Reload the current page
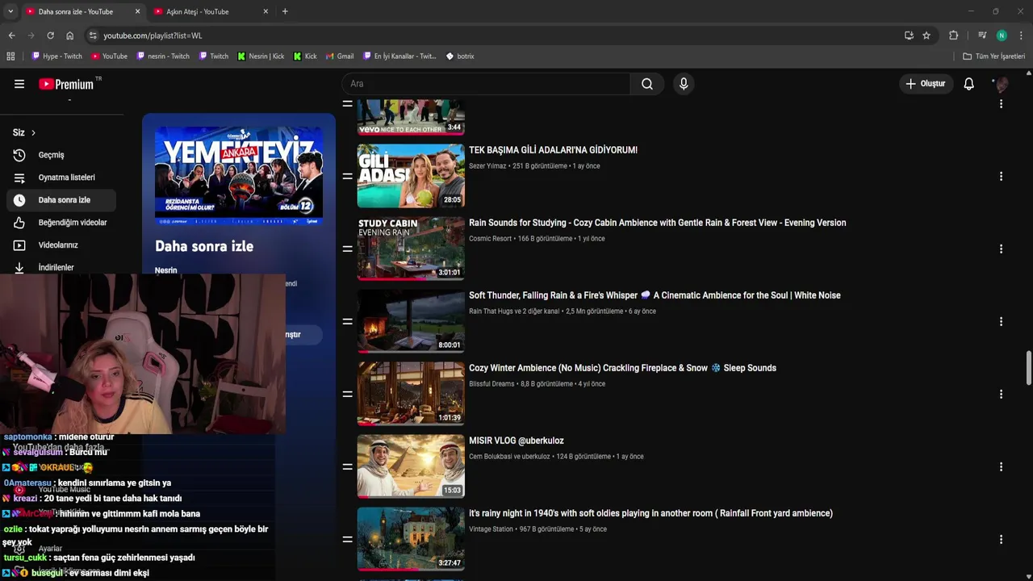Viewport: 1033px width, 581px height. [x=50, y=36]
